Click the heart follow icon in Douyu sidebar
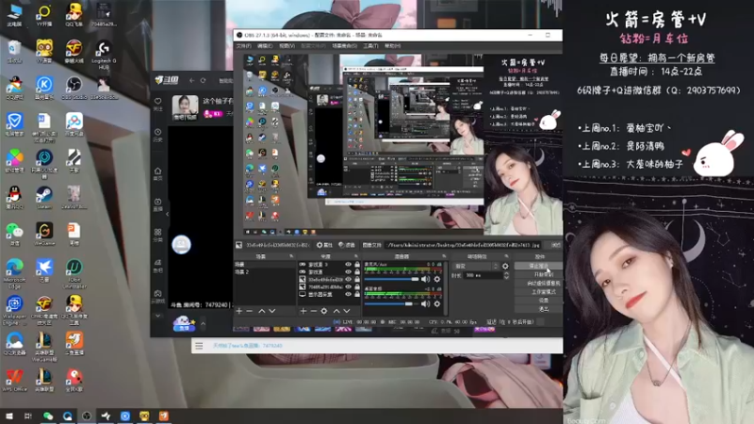 157,104
